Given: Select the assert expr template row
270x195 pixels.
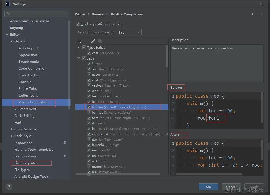Looking at the screenshot, I should point(122,75).
